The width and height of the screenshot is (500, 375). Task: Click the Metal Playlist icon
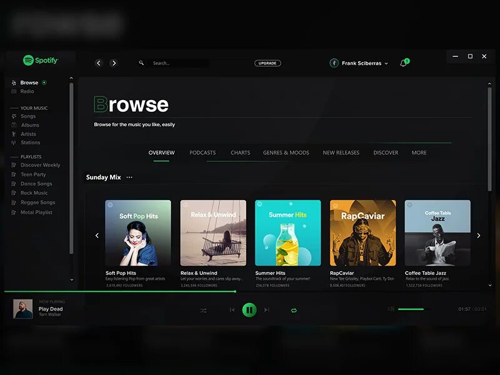click(x=14, y=212)
